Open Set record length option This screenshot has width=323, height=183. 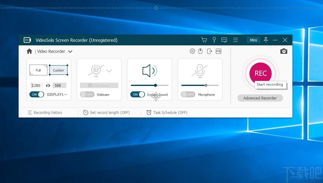click(x=106, y=112)
